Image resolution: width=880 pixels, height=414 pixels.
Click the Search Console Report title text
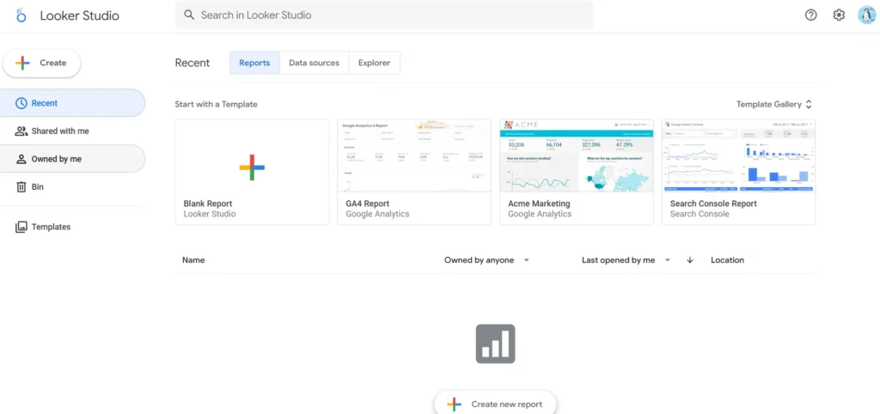tap(713, 204)
